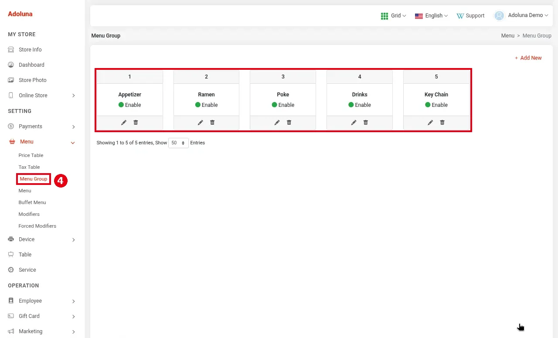
Task: Open the entries-per-page 50 selector
Action: click(x=178, y=143)
